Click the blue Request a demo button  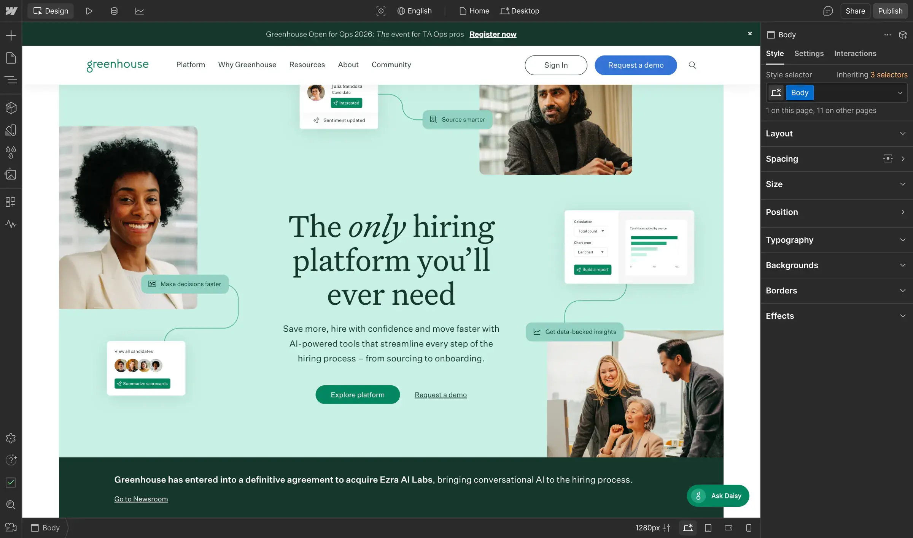pyautogui.click(x=636, y=65)
